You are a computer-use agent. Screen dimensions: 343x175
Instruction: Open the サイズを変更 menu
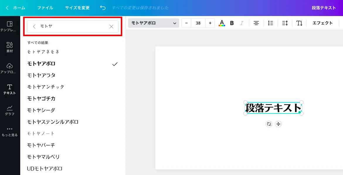pos(77,8)
